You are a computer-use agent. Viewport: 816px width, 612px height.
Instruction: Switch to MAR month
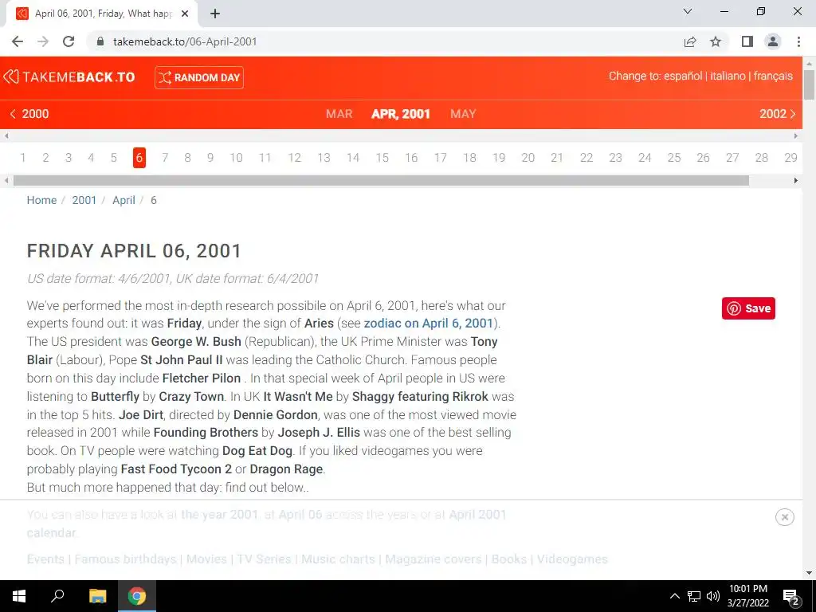click(339, 114)
